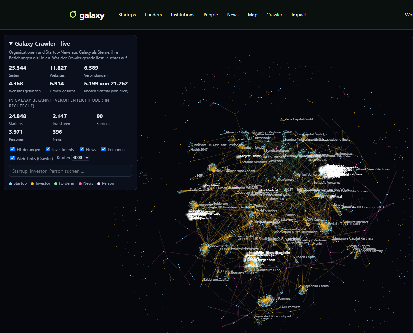Click the Butterfly Ventures label
Viewport: 413px width, 333px height.
[327, 183]
